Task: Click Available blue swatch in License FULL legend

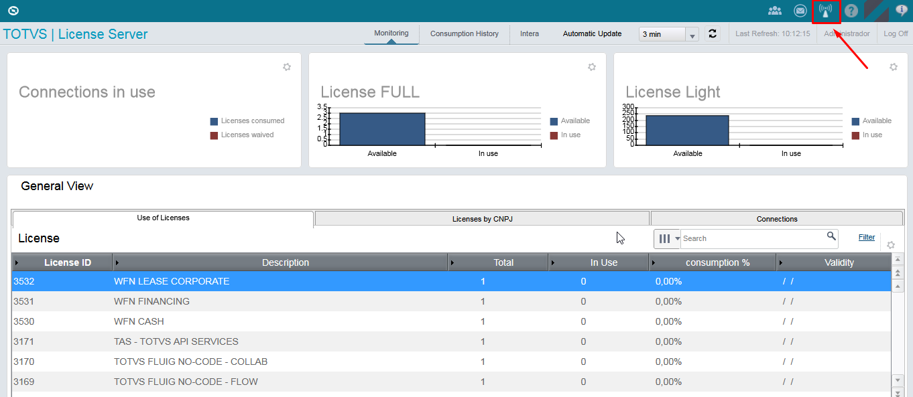Action: coord(554,122)
